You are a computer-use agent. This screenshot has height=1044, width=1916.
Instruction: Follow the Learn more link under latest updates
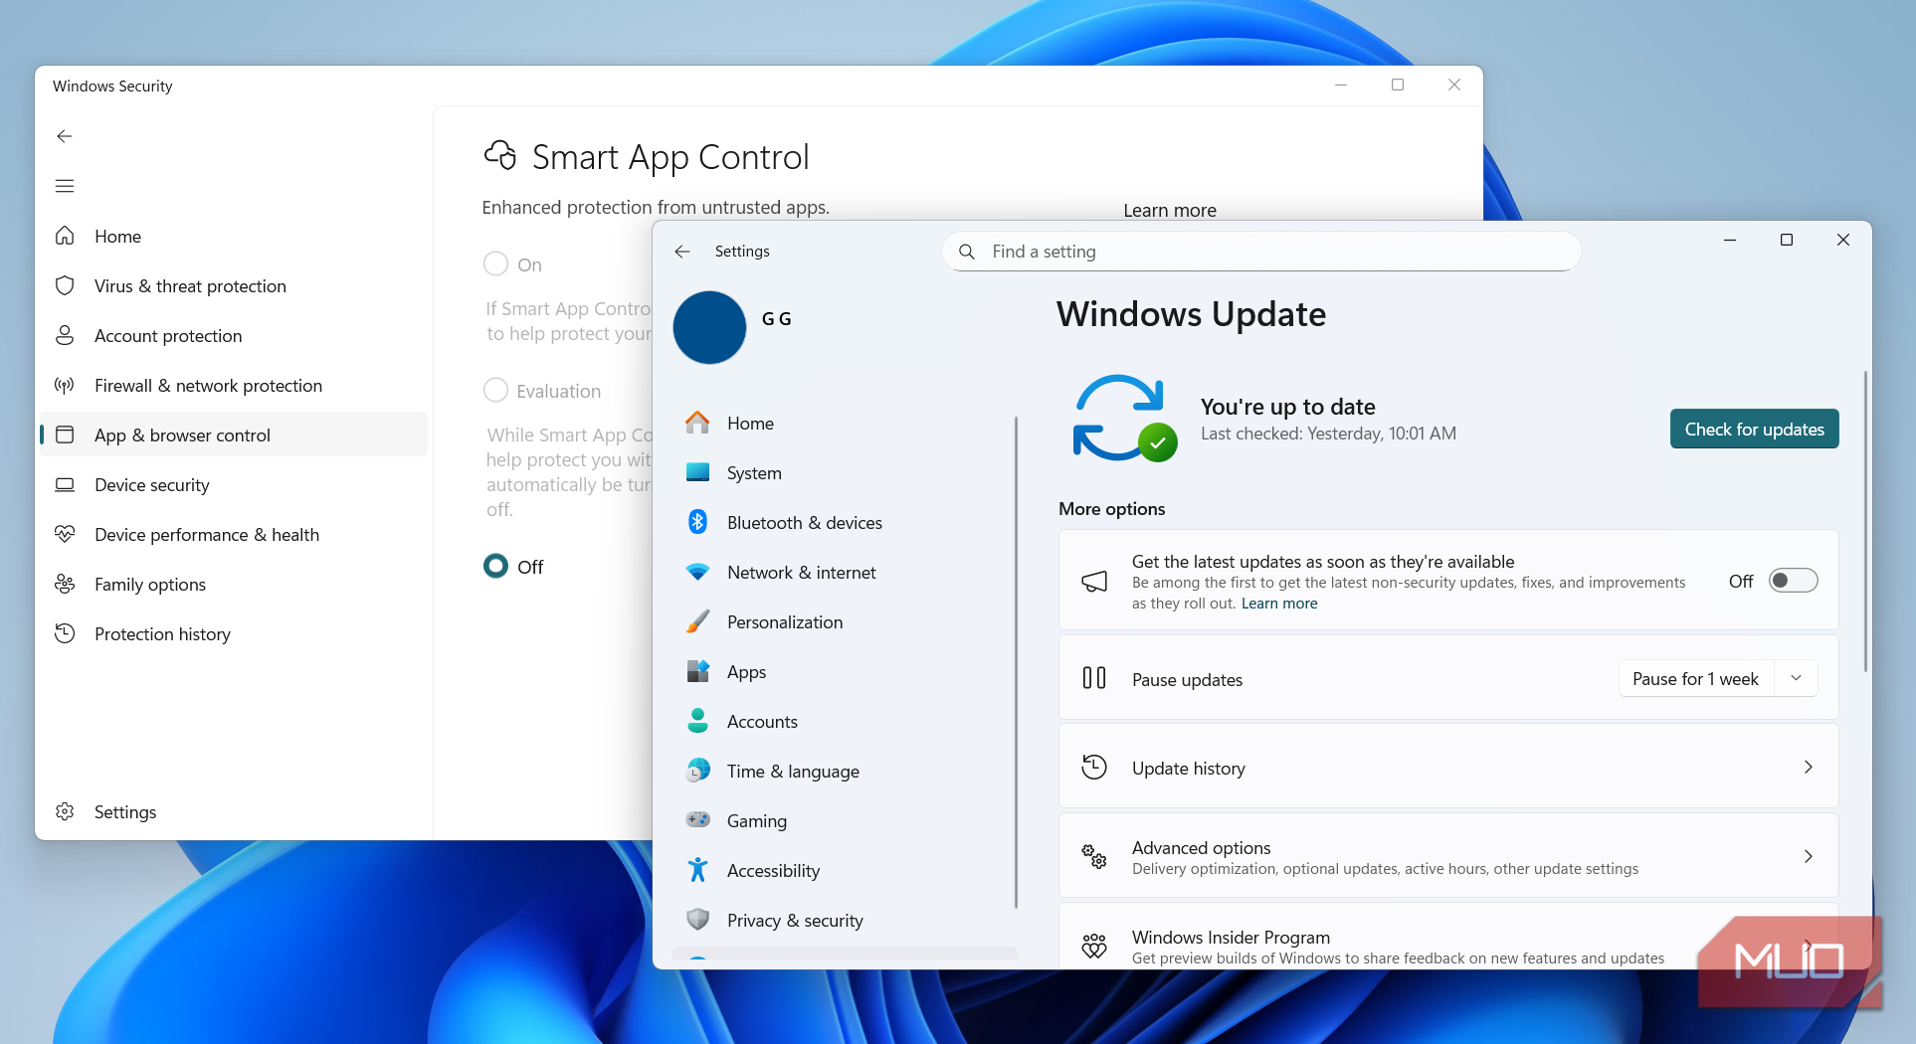click(1279, 604)
